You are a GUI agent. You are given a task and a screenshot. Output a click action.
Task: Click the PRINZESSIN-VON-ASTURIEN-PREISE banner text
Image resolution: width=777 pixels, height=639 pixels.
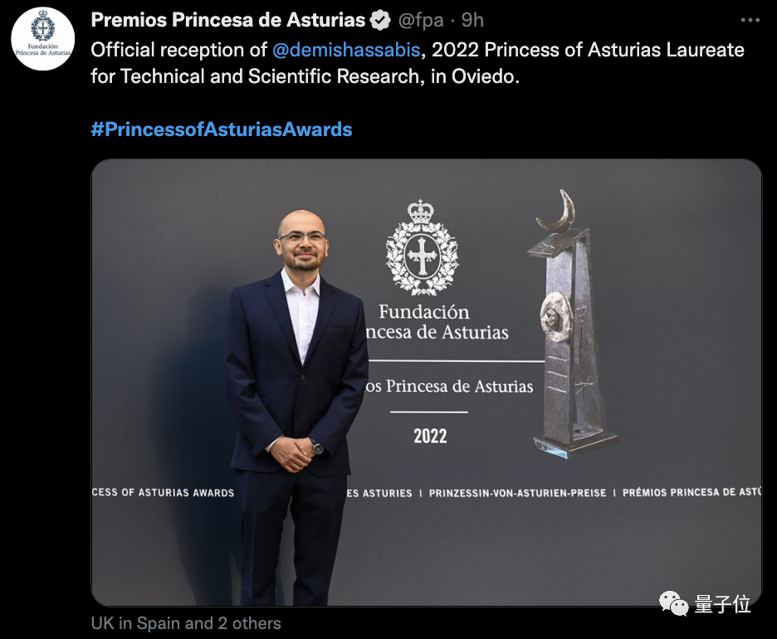tap(517, 494)
